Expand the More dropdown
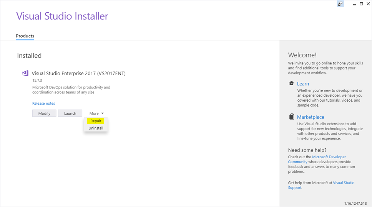 96,113
